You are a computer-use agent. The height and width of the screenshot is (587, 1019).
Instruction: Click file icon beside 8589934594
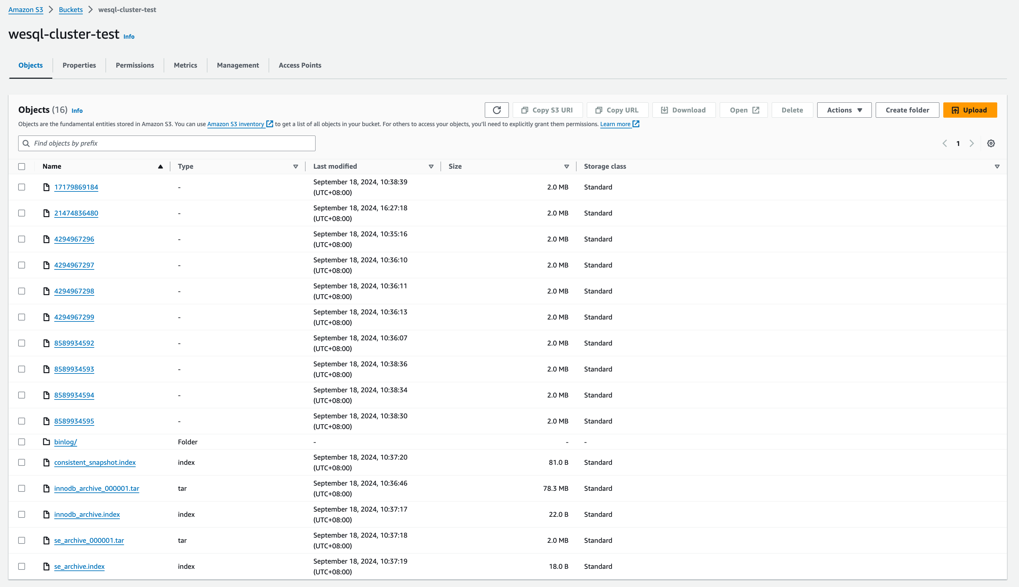pyautogui.click(x=46, y=395)
